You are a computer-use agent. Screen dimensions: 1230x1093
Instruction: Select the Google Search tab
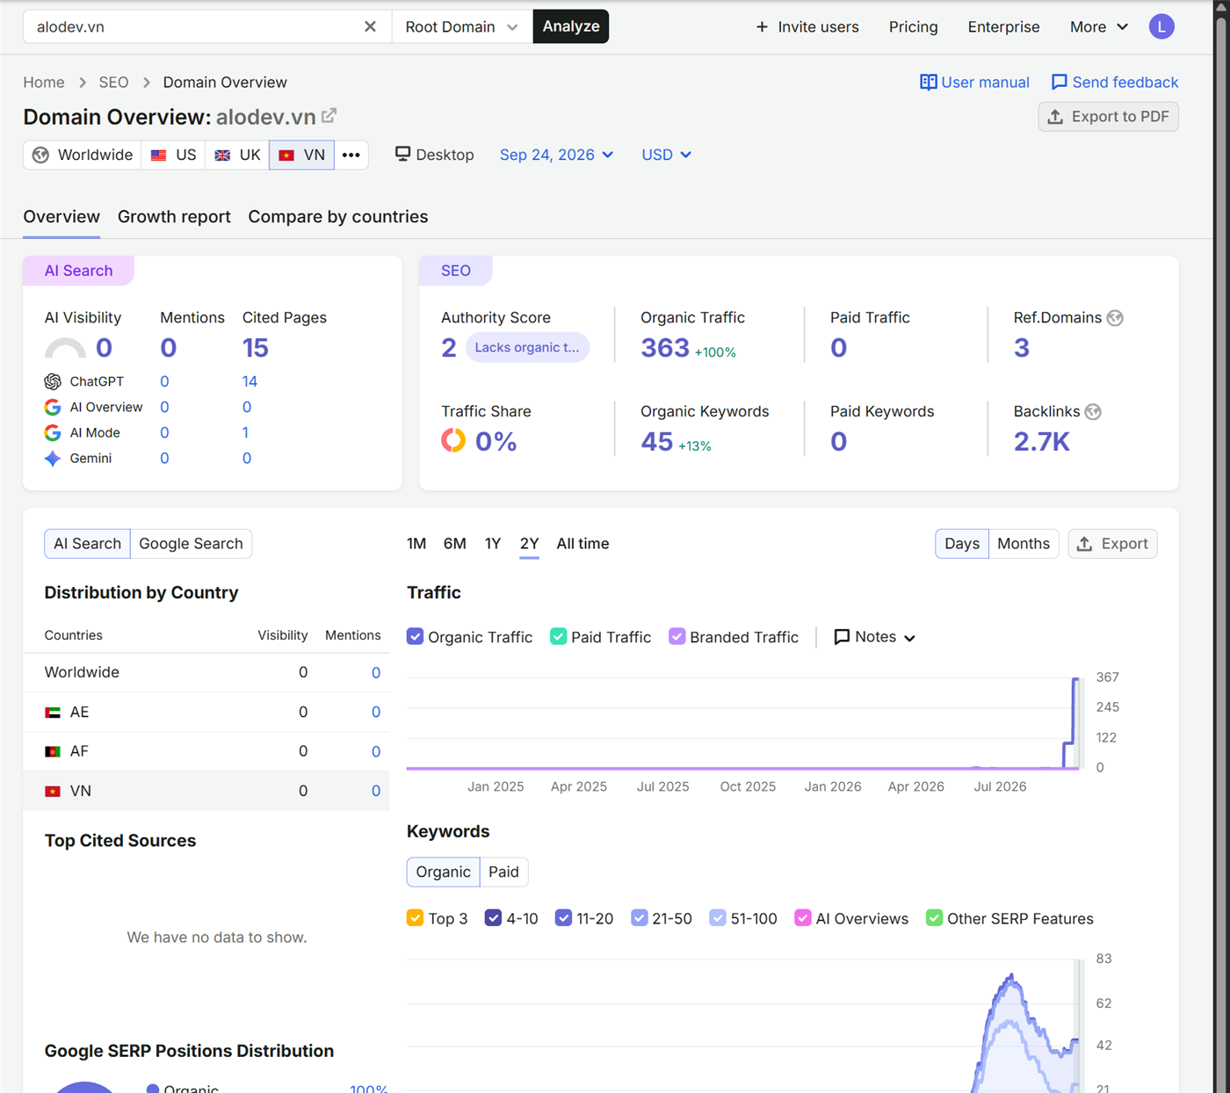coord(191,544)
